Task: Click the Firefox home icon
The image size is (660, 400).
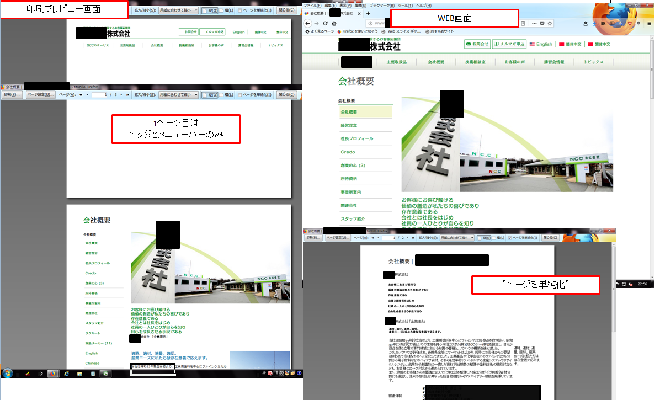Action: click(x=334, y=24)
